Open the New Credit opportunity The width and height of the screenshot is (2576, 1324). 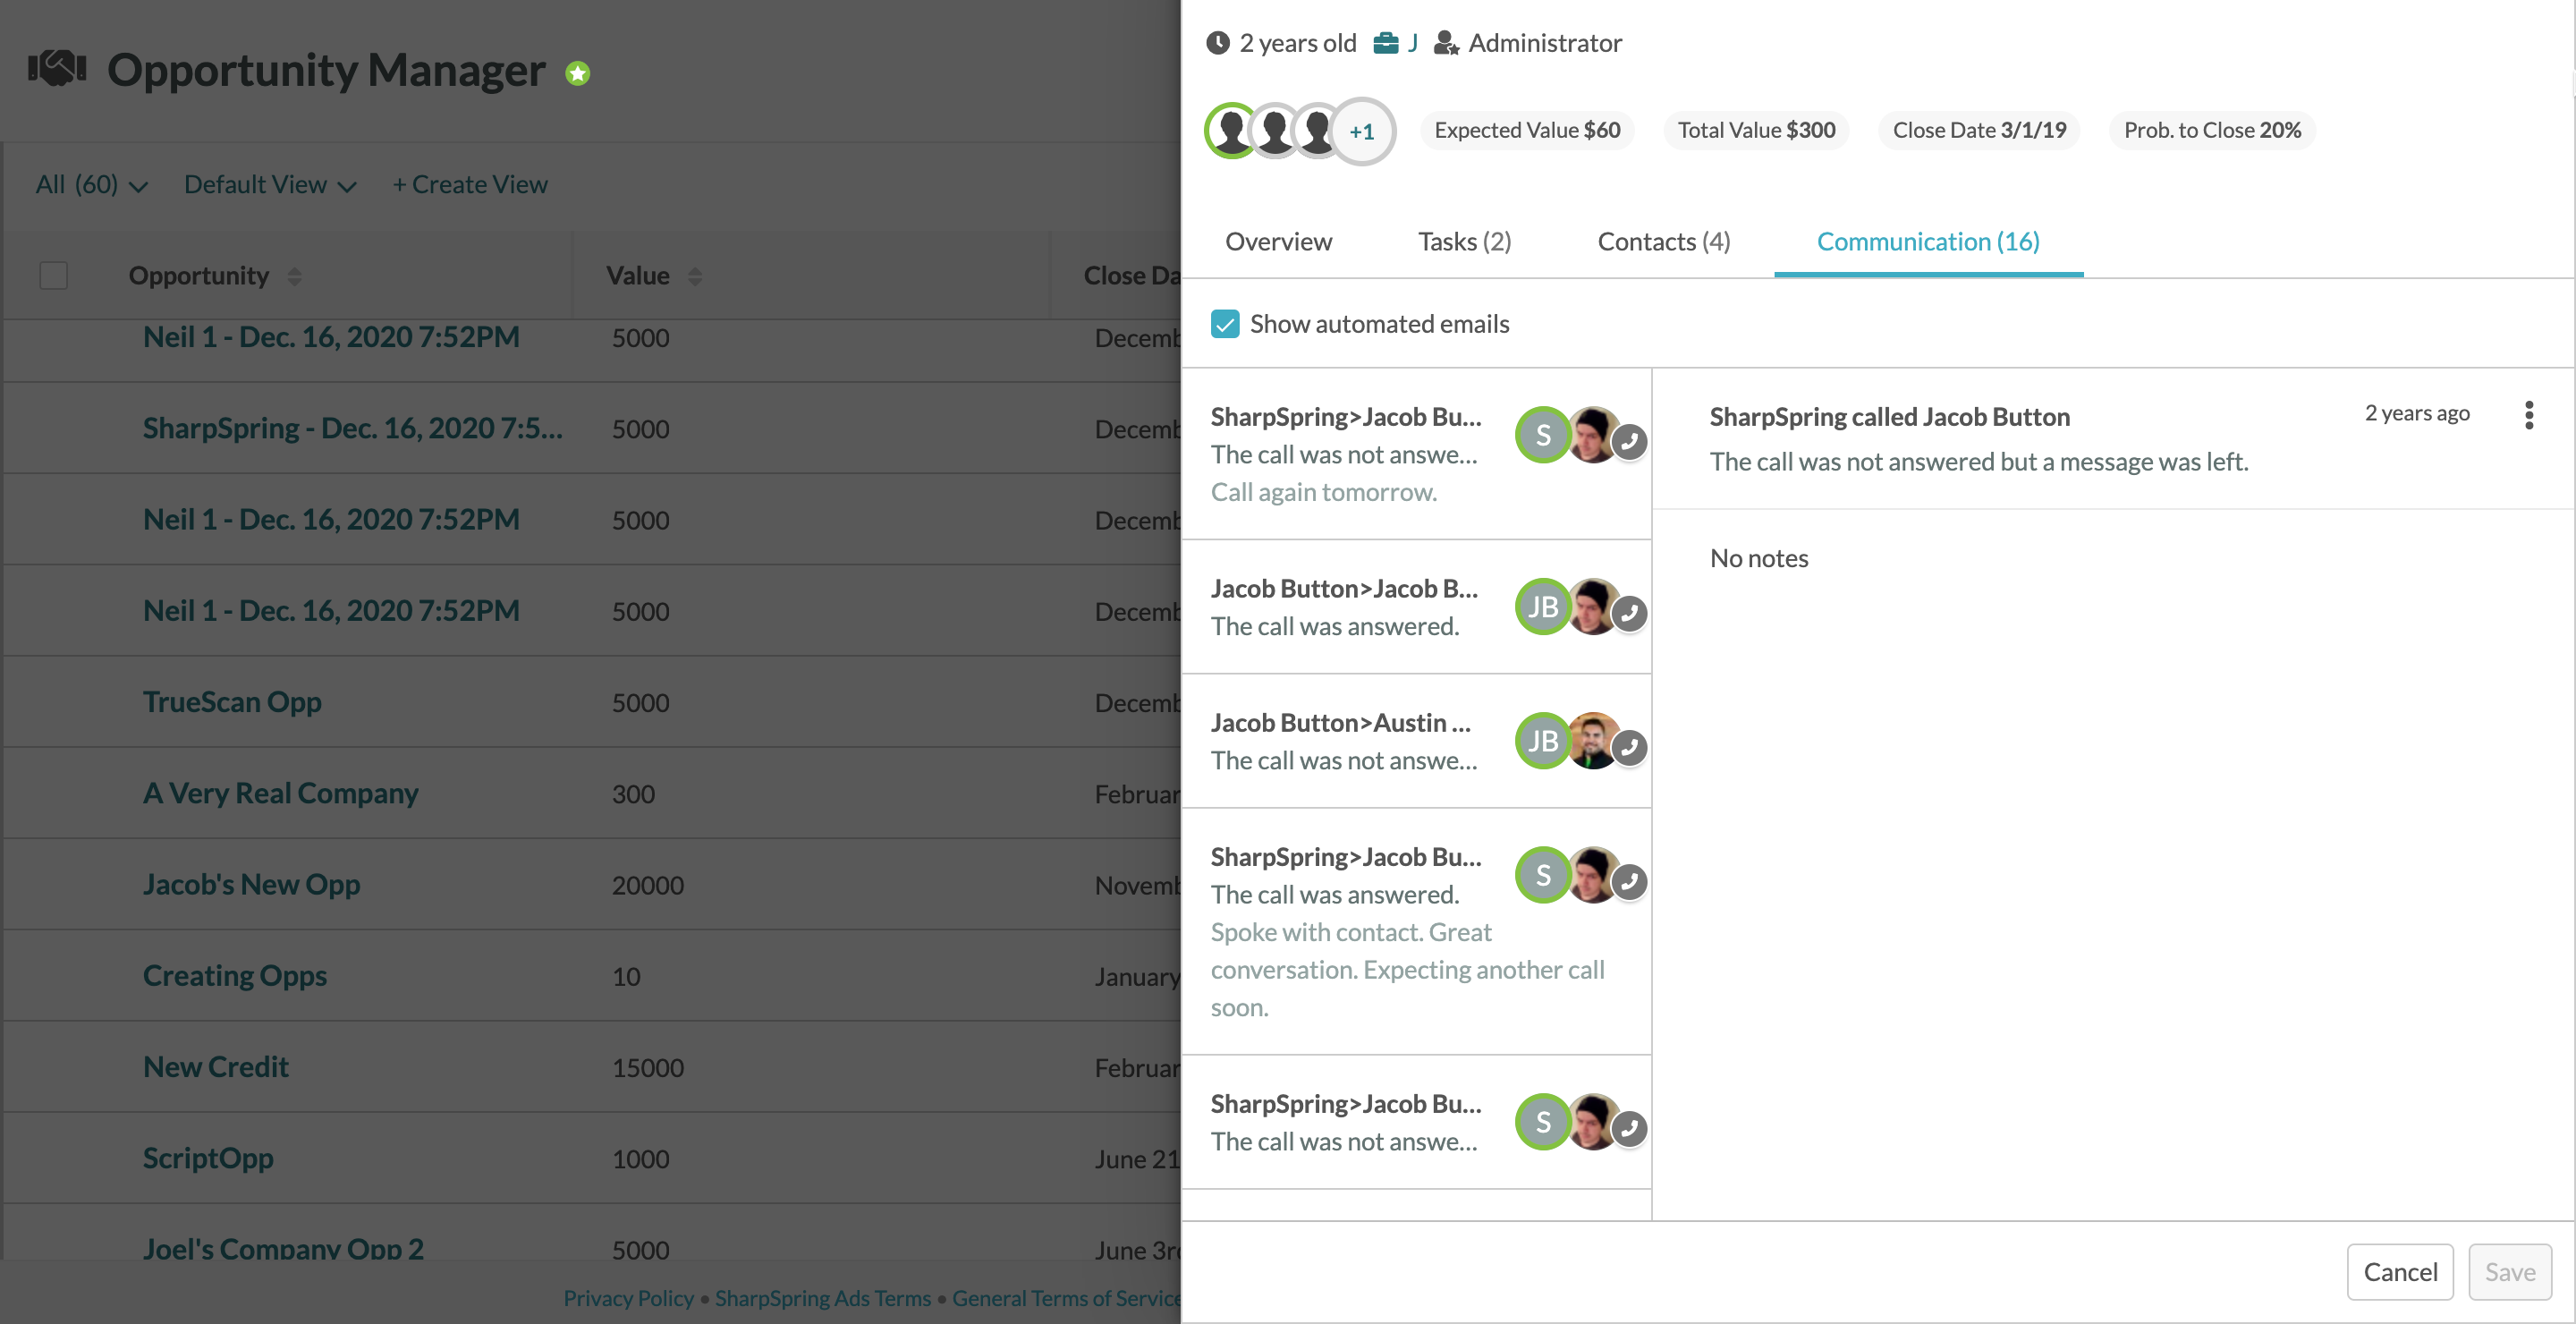(216, 1067)
